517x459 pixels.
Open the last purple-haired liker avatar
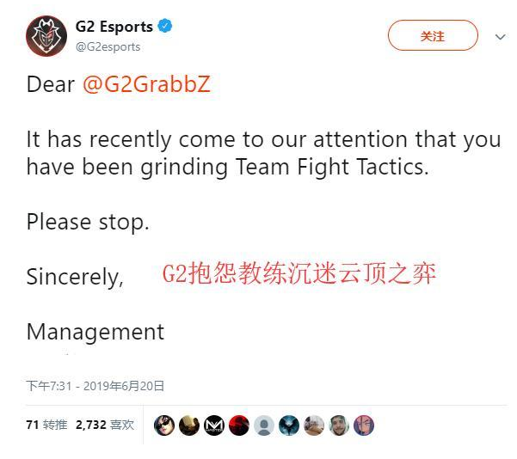pos(364,425)
